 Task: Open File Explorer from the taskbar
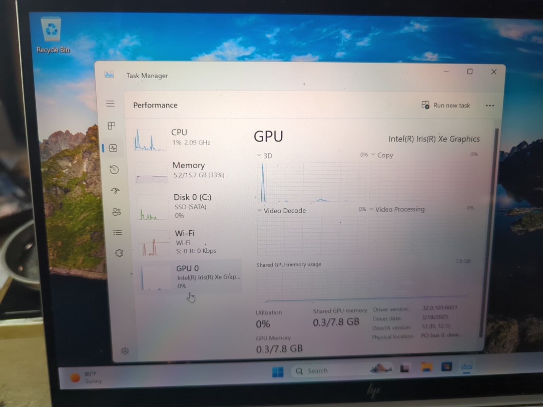point(427,367)
